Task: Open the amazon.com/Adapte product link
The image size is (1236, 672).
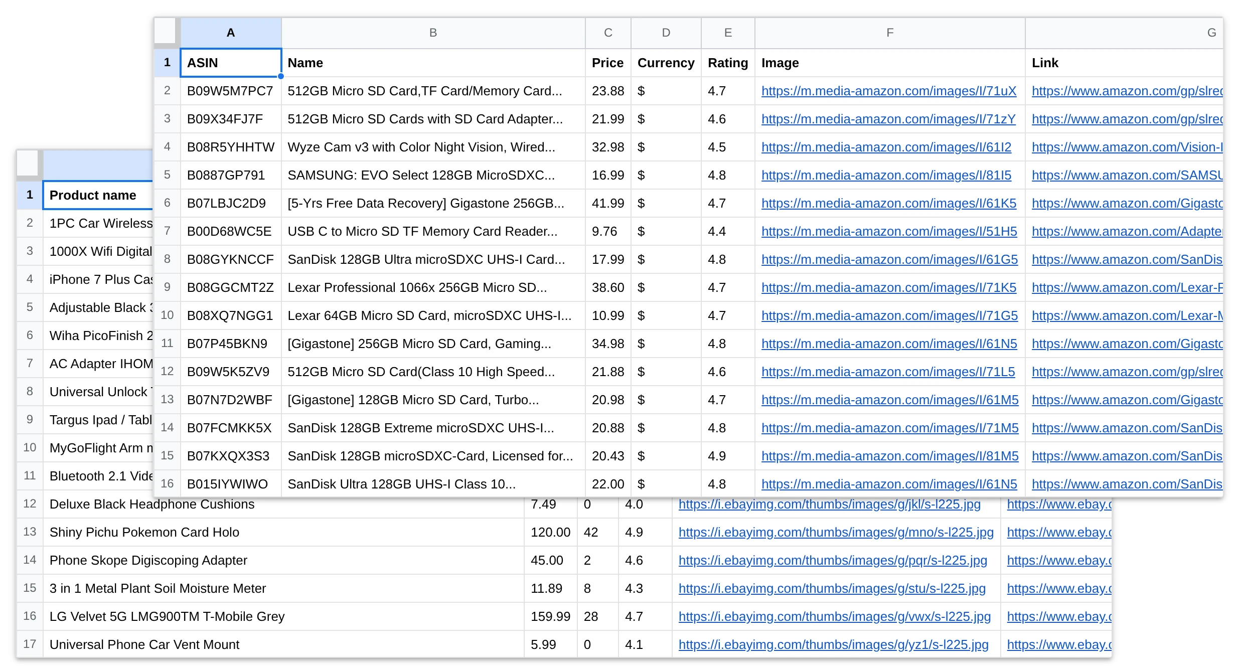Action: [x=1127, y=231]
